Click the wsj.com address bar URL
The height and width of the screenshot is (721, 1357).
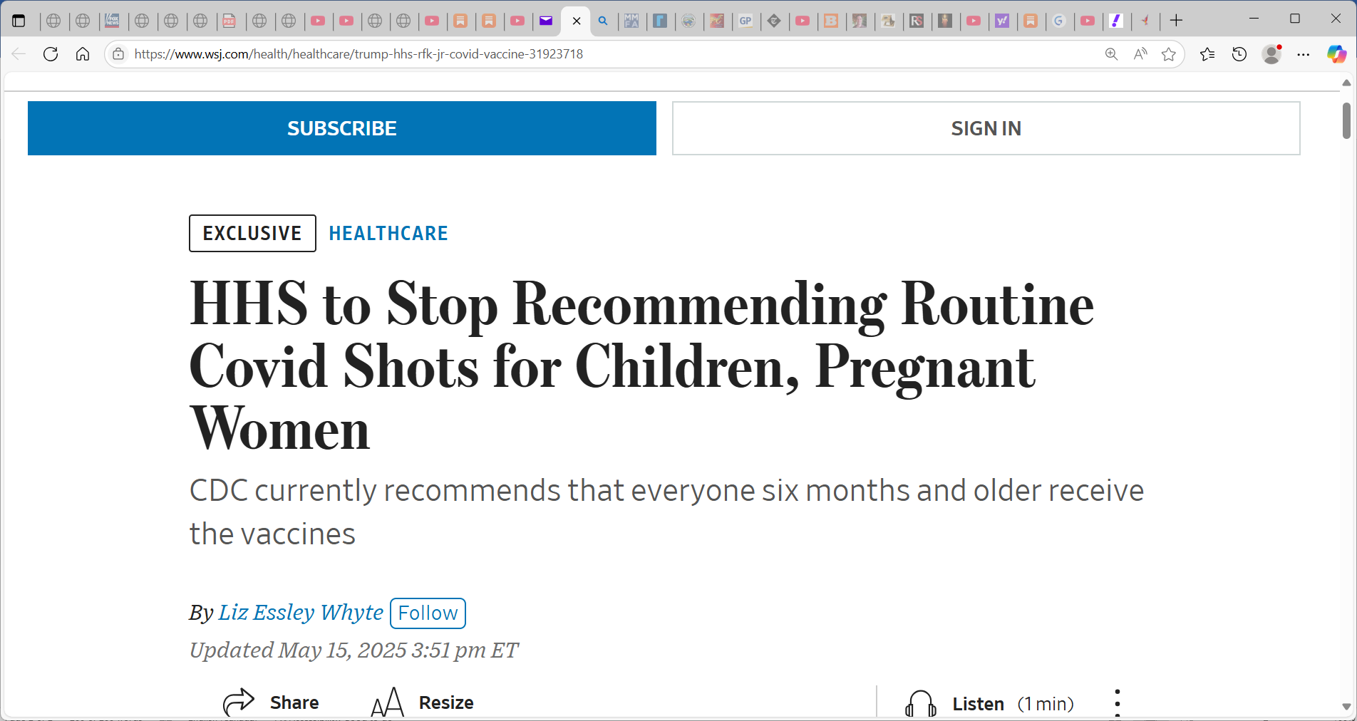(x=358, y=54)
